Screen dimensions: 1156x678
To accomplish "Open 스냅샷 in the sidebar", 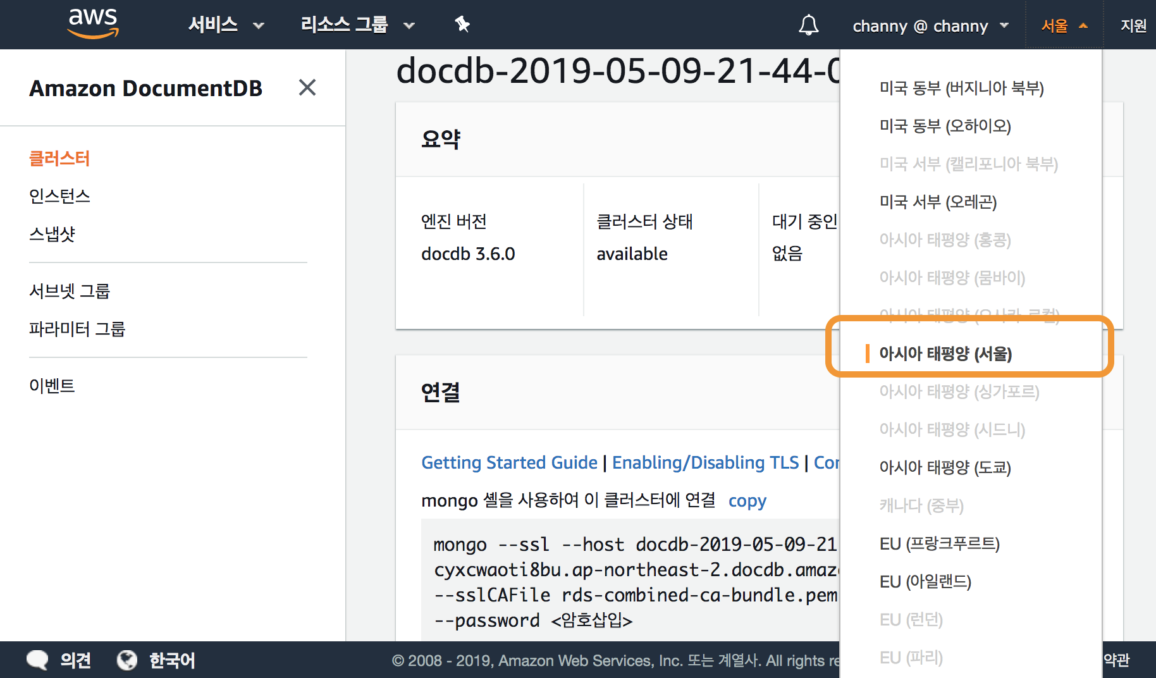I will point(52,234).
